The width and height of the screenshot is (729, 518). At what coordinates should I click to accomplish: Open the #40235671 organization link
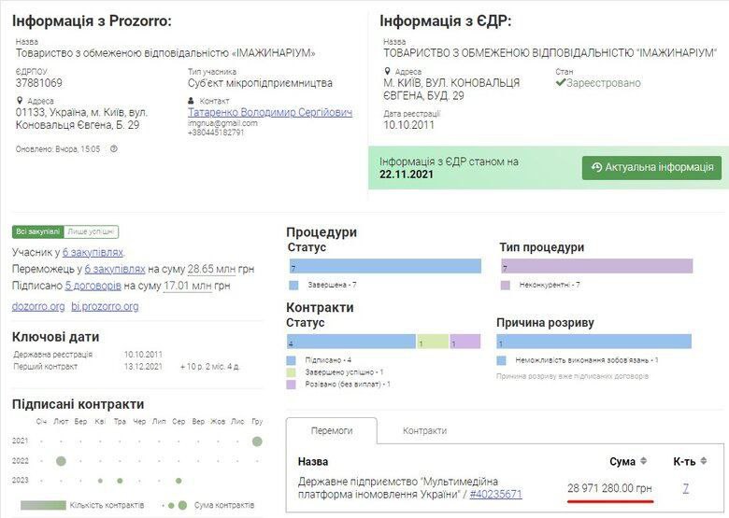495,494
